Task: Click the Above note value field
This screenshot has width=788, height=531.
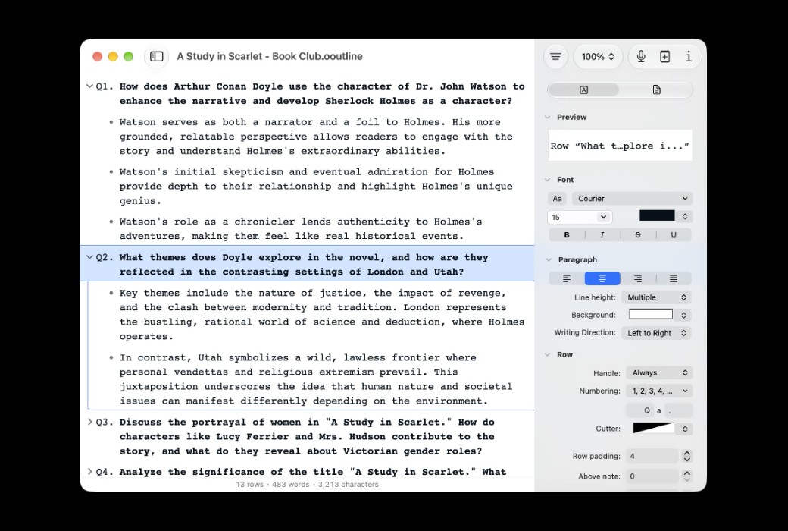Action: coord(652,476)
